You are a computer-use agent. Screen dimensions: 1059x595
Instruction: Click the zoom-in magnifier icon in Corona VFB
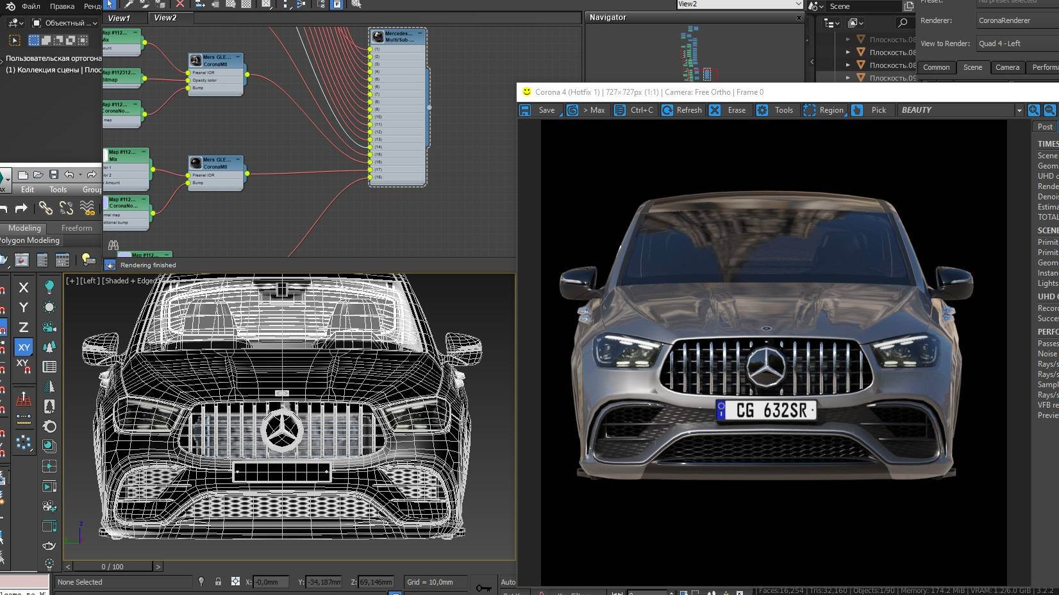tap(1033, 110)
